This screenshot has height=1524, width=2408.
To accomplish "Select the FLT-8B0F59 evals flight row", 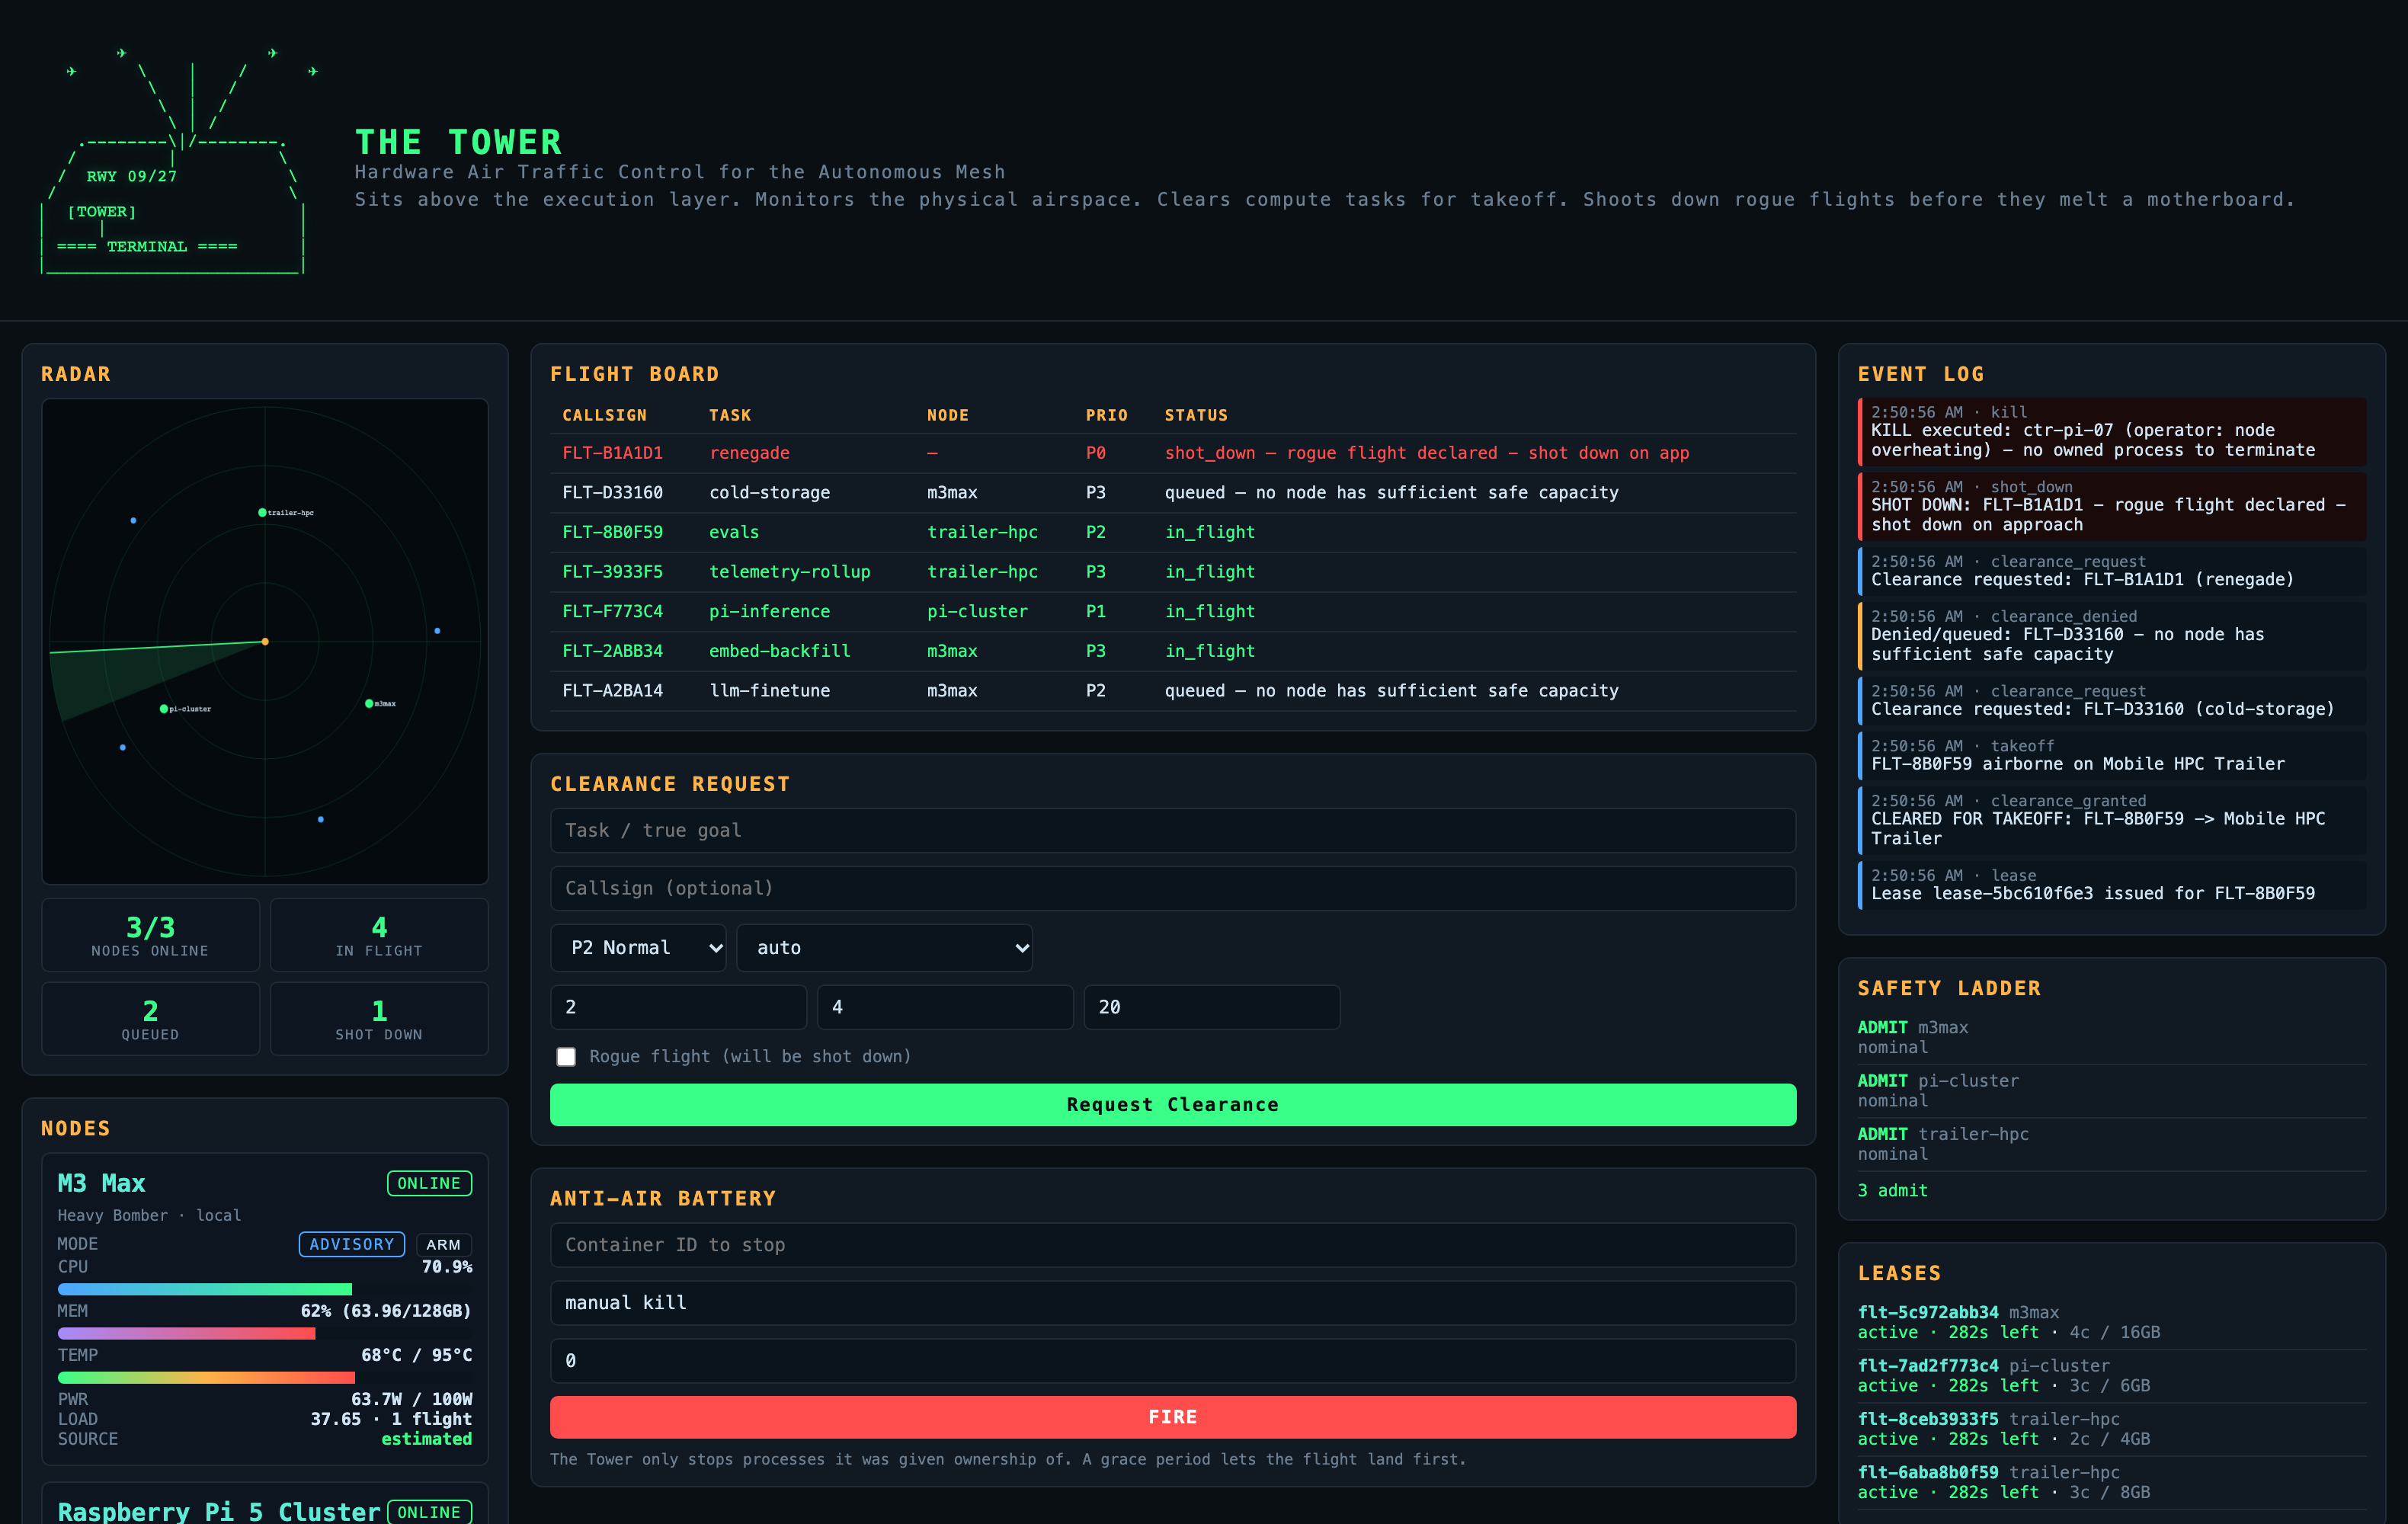I will pos(1173,533).
